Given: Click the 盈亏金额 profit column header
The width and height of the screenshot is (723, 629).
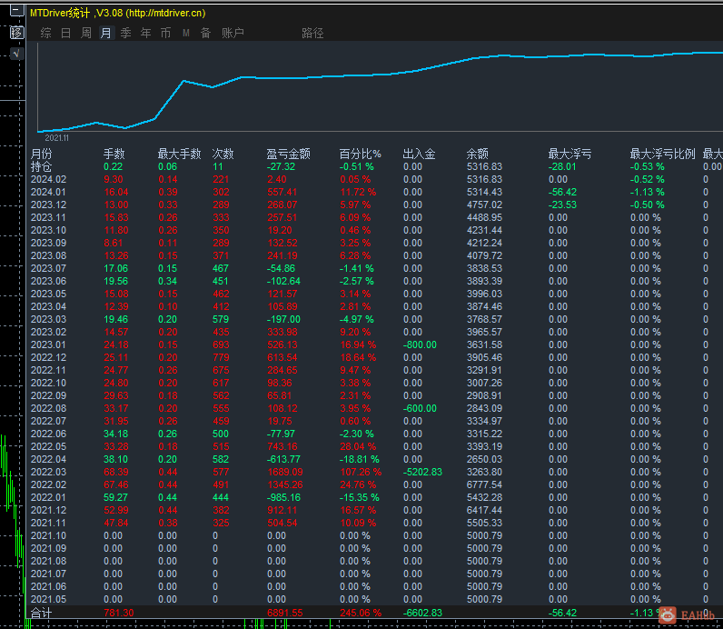Looking at the screenshot, I should [x=288, y=155].
